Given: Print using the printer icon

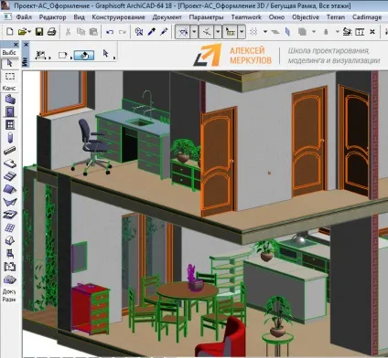Looking at the screenshot, I should click(x=51, y=31).
